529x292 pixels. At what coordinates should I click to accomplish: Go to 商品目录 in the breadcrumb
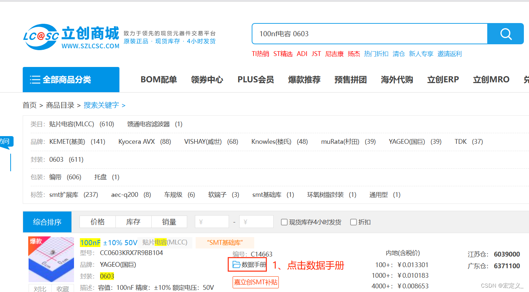coord(60,105)
